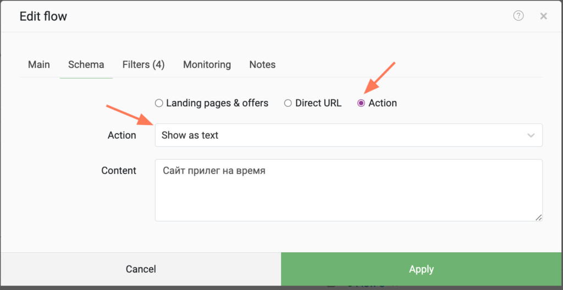
Task: Open the Schema tab
Action: pos(86,65)
